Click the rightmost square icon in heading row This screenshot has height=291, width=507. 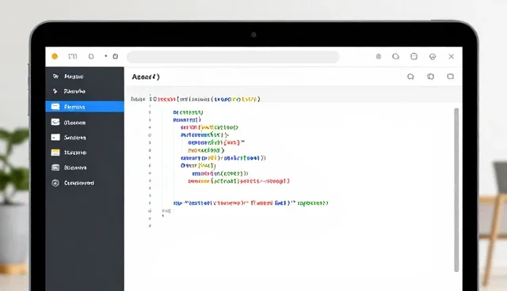pos(451,77)
